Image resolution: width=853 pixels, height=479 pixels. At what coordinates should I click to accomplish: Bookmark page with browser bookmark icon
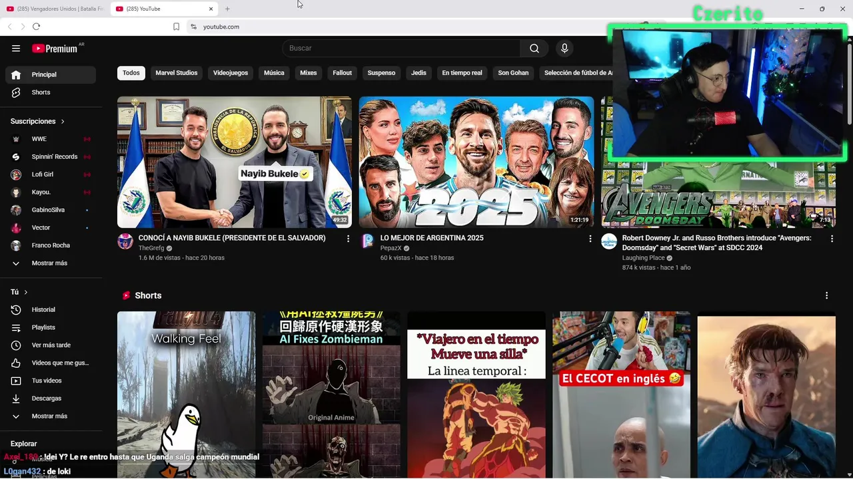(176, 27)
